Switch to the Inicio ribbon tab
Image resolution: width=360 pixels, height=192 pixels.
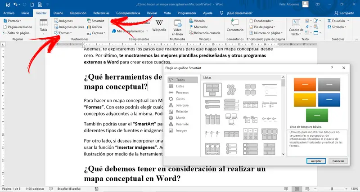click(x=25, y=13)
